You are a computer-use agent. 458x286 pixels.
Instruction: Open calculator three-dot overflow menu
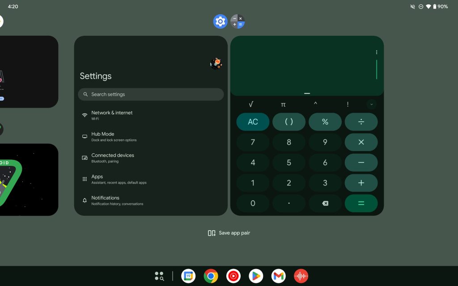(377, 52)
